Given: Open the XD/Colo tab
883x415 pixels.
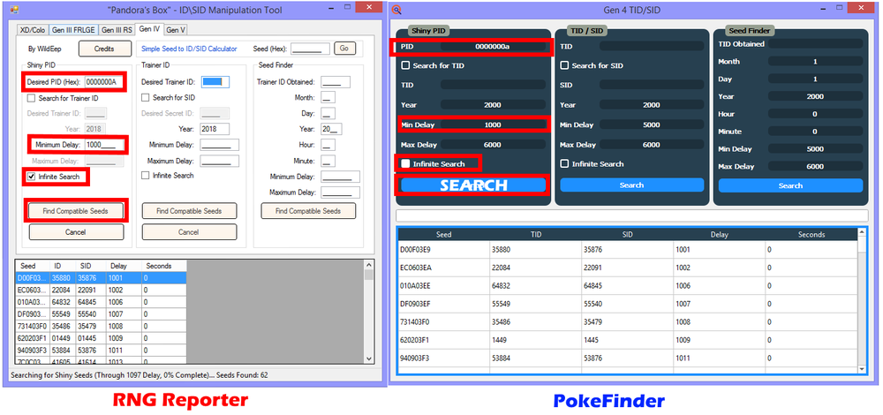Looking at the screenshot, I should coord(34,30).
